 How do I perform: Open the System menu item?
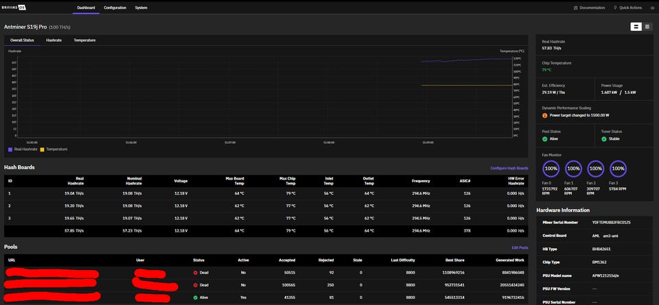[141, 8]
